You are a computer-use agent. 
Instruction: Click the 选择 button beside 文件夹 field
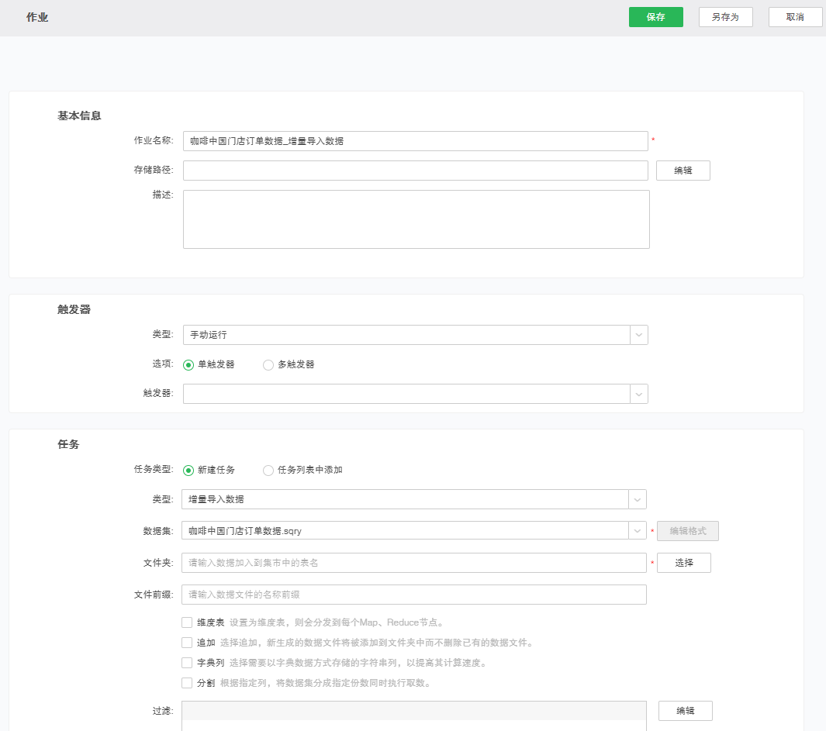683,563
